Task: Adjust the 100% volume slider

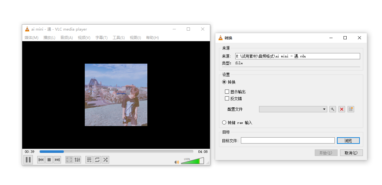Action: click(x=192, y=161)
